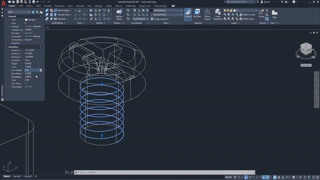Open the Home ribbon tab

[x=12, y=6]
